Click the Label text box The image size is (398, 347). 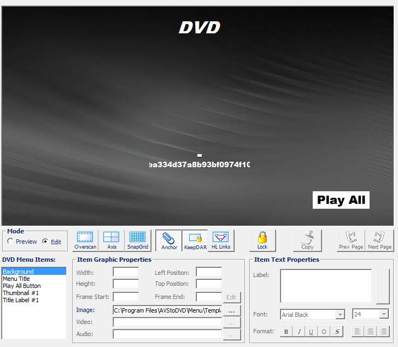pyautogui.click(x=326, y=286)
